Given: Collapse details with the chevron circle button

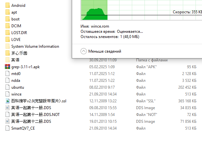Looking at the screenshot, I should pos(83,51).
